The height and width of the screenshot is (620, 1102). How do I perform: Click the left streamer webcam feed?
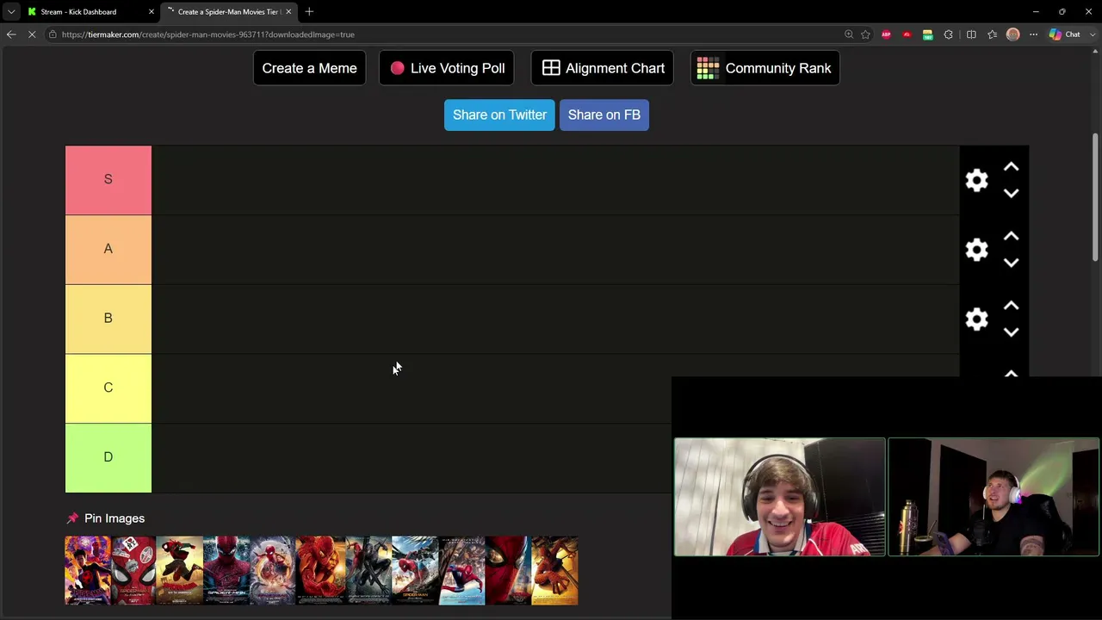point(779,497)
